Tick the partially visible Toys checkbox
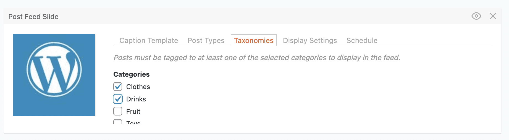The width and height of the screenshot is (509, 140). (x=118, y=122)
